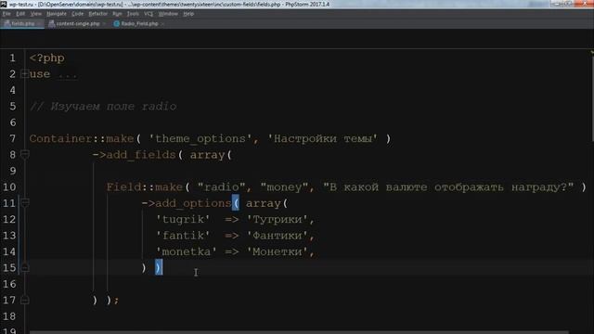Click the 'В какой валюте отображать награду?' string

click(x=448, y=187)
